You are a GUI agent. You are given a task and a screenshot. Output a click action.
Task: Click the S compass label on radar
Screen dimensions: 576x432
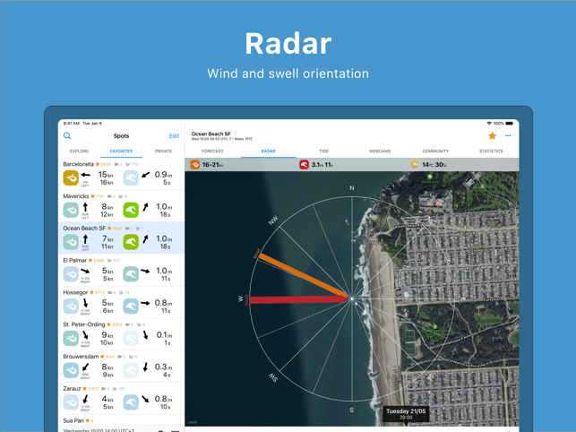tap(351, 410)
